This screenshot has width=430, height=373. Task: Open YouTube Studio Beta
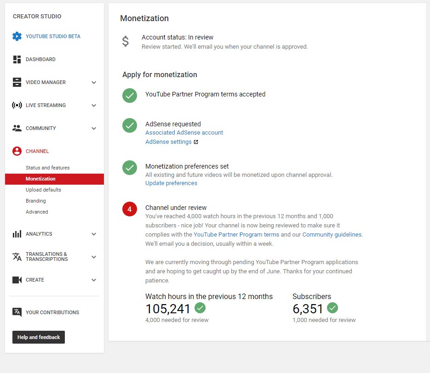53,36
